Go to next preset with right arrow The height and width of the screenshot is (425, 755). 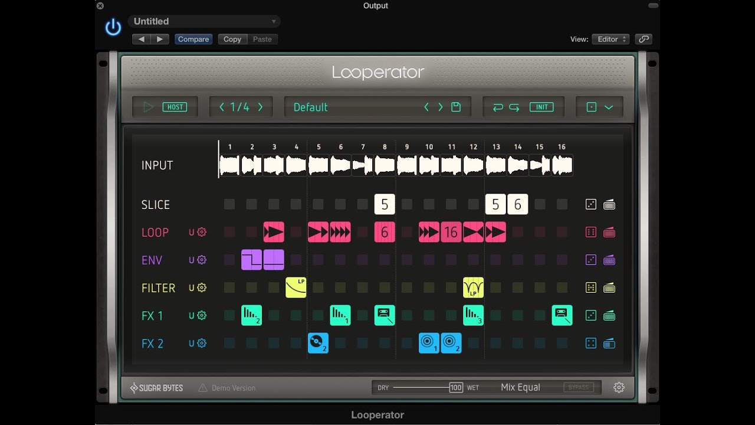[x=160, y=39]
